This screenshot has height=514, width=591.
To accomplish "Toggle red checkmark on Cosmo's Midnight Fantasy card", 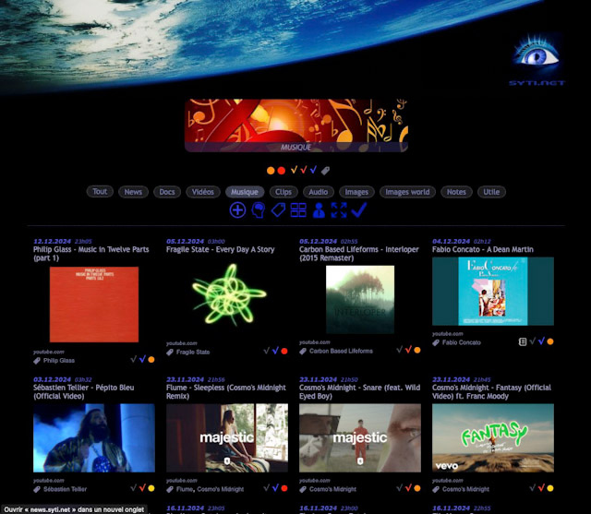I will [x=541, y=488].
